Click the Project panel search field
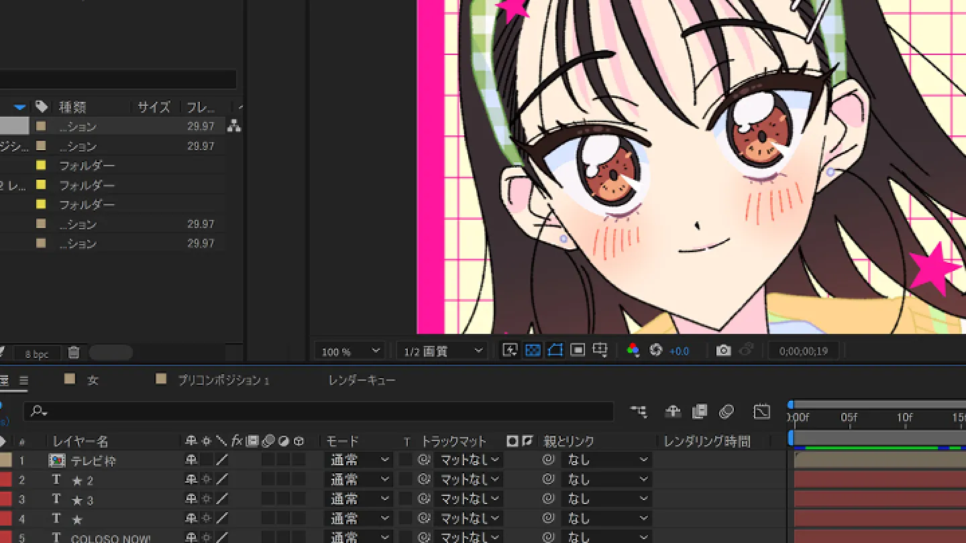 [118, 79]
